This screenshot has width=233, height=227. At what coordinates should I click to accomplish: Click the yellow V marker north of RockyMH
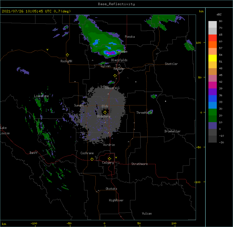click(47, 50)
